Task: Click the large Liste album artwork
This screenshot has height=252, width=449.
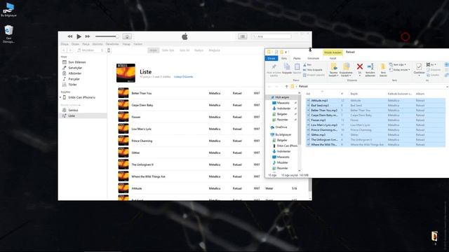Action: click(126, 73)
